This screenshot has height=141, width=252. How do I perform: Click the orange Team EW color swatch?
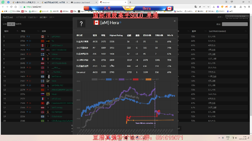(x=148, y=79)
